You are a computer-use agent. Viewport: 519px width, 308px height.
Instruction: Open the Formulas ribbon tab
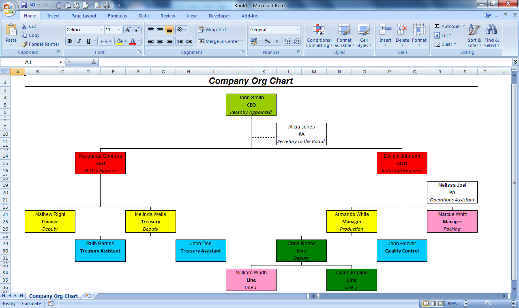tap(117, 16)
